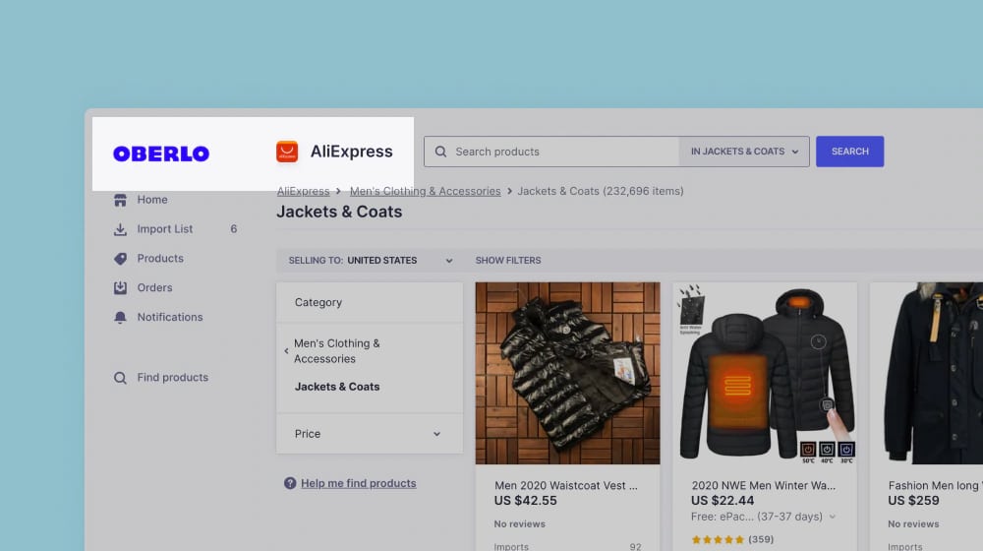Click the US $22.44 price
This screenshot has height=551, width=983.
723,501
